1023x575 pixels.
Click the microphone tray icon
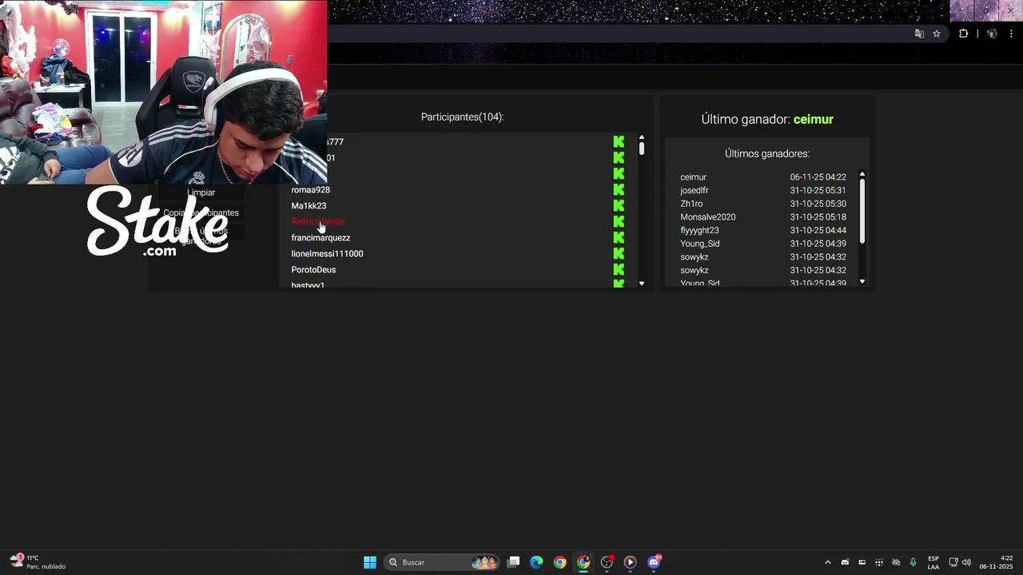click(x=913, y=562)
